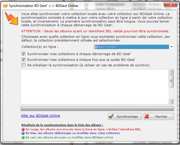Click the log area scroll down arrow
The width and height of the screenshot is (180, 145).
(171, 101)
